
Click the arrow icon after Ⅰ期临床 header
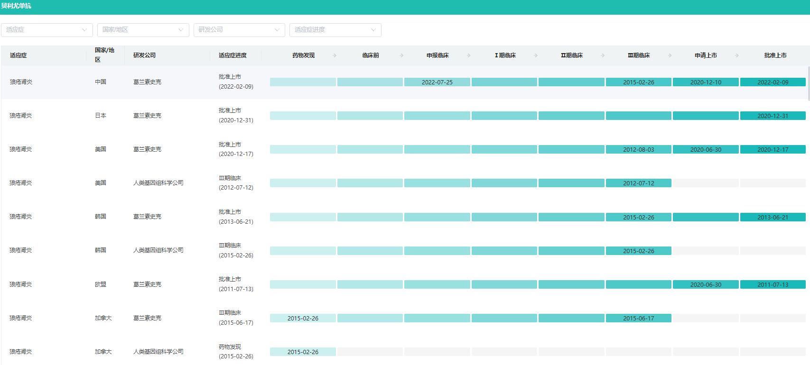tap(536, 55)
